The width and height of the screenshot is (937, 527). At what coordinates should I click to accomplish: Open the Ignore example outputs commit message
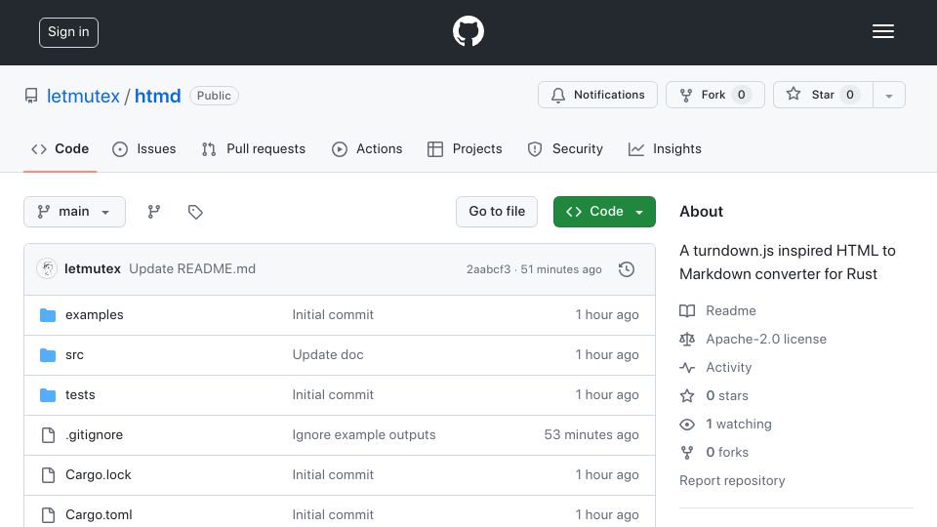click(x=364, y=435)
